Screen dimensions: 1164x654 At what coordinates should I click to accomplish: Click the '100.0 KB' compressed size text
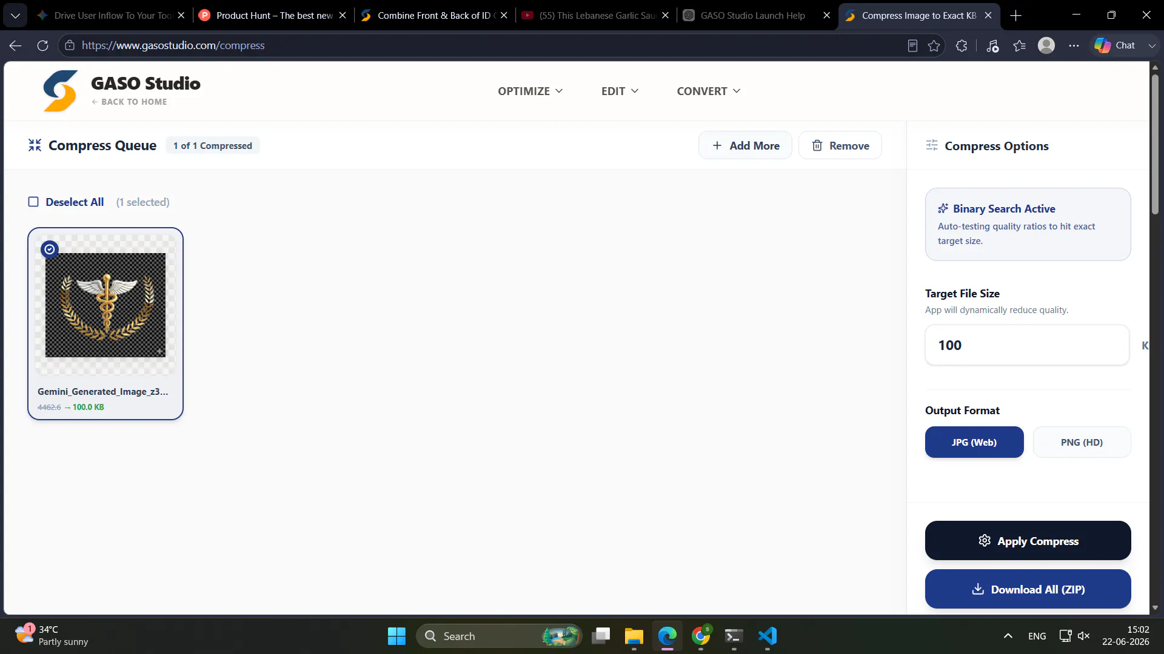pyautogui.click(x=89, y=407)
